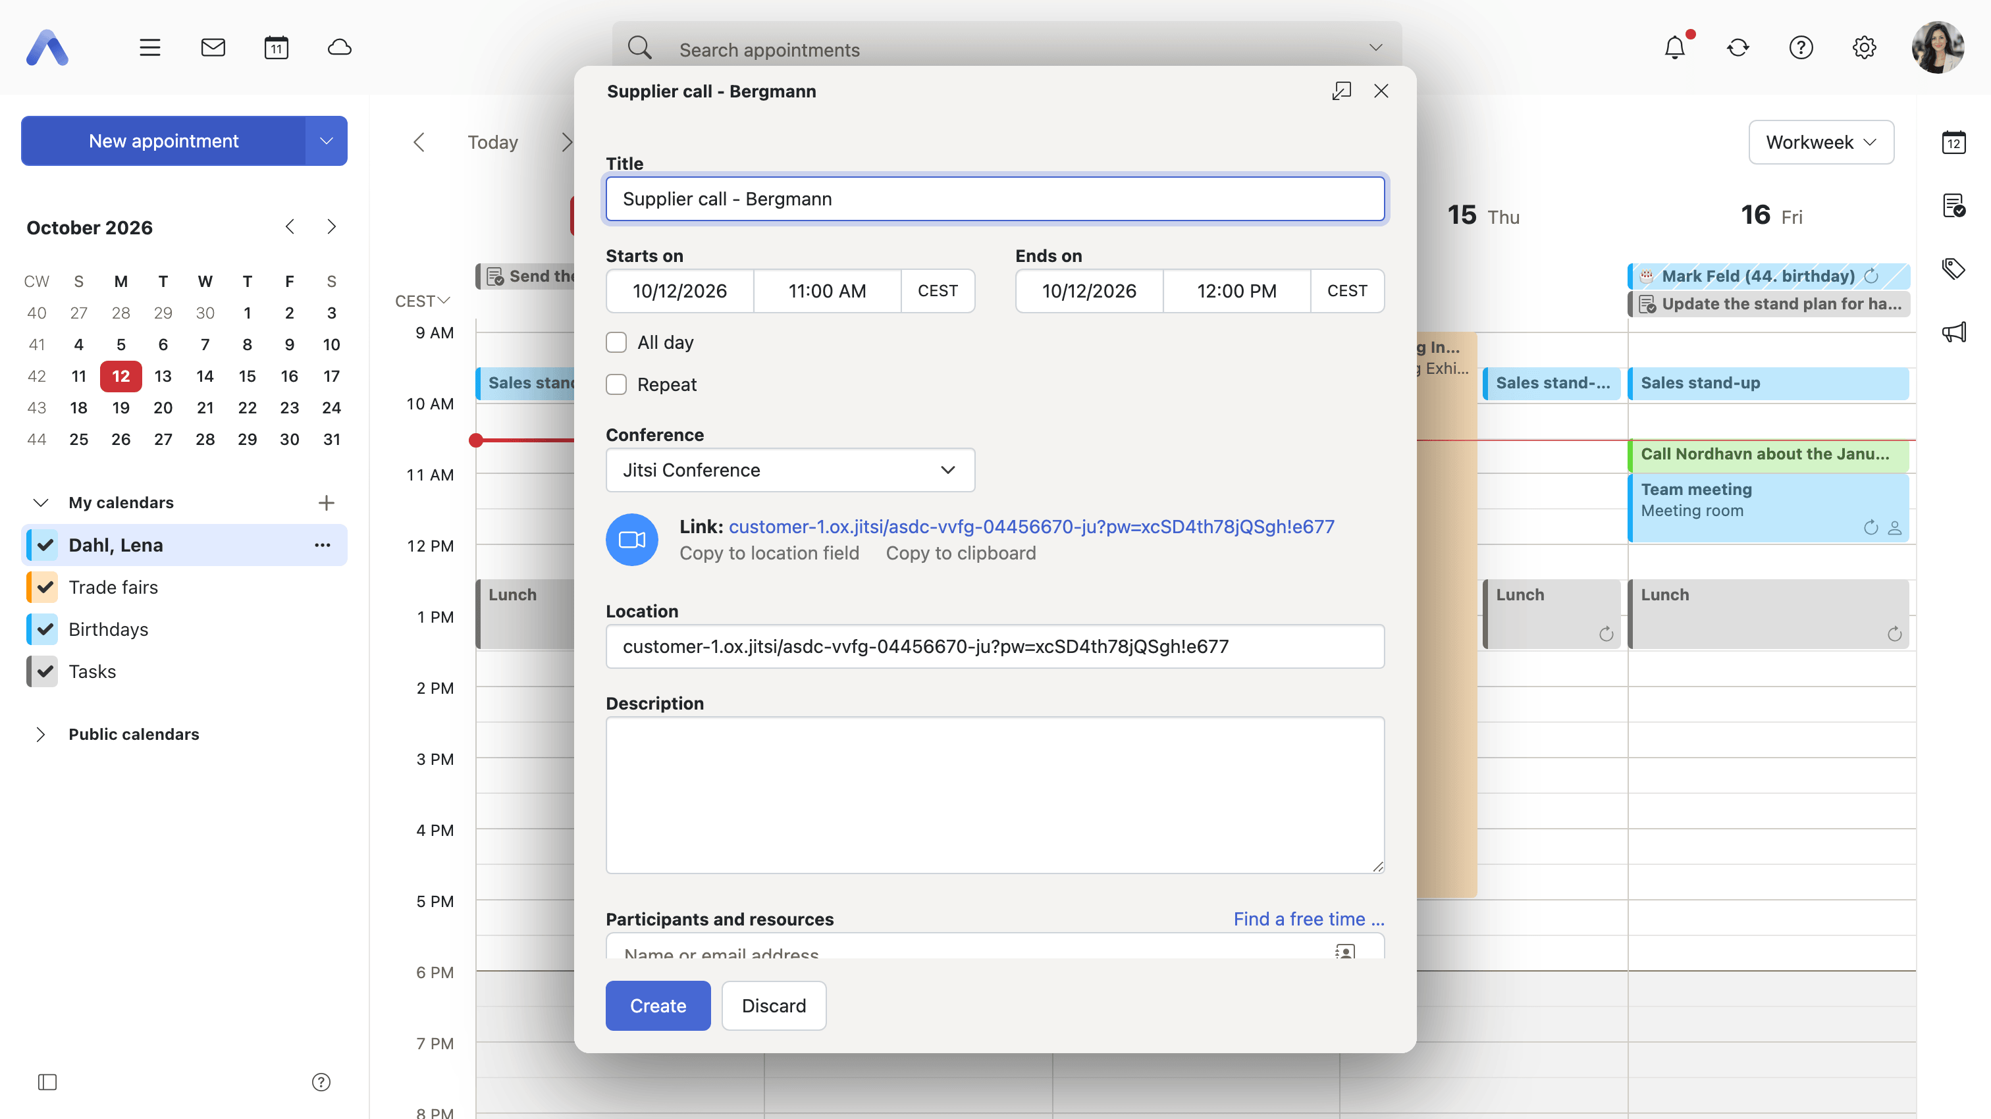Open the New appointment dropdown arrow
This screenshot has width=1991, height=1119.
click(x=326, y=141)
